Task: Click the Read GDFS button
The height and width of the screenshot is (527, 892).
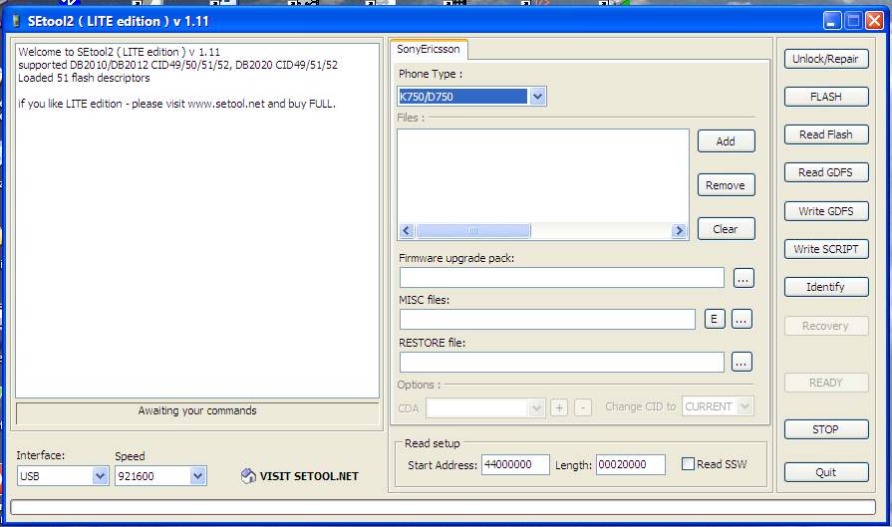Action: pos(825,172)
